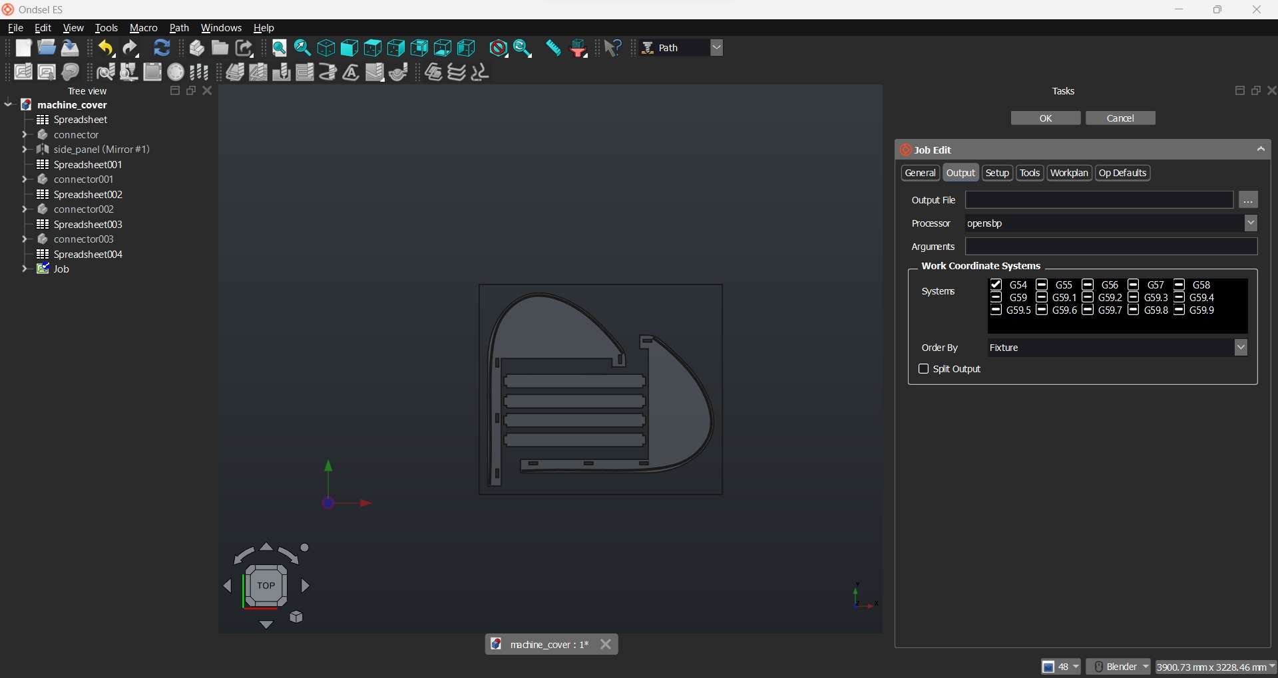Open the Path workbench selector dropdown

click(716, 48)
